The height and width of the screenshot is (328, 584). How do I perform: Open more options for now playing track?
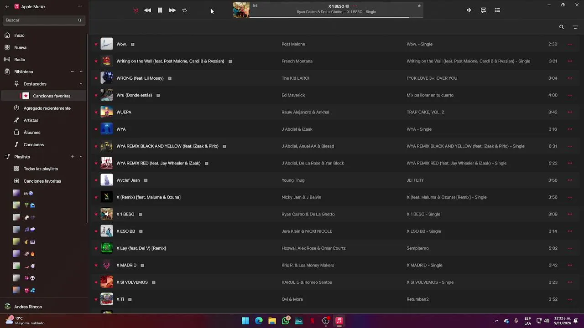355,6
